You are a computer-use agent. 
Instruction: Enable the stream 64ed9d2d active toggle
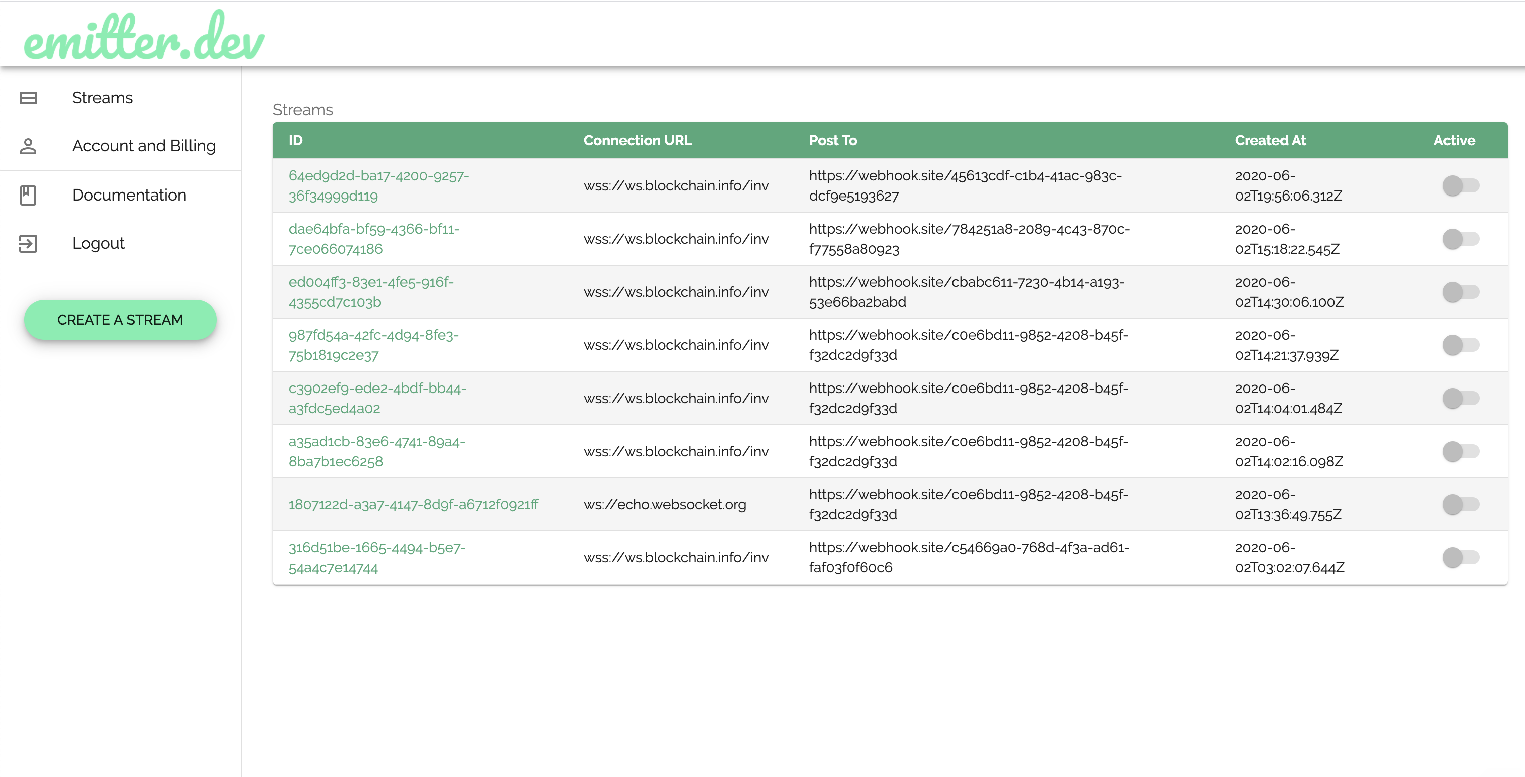(1460, 186)
